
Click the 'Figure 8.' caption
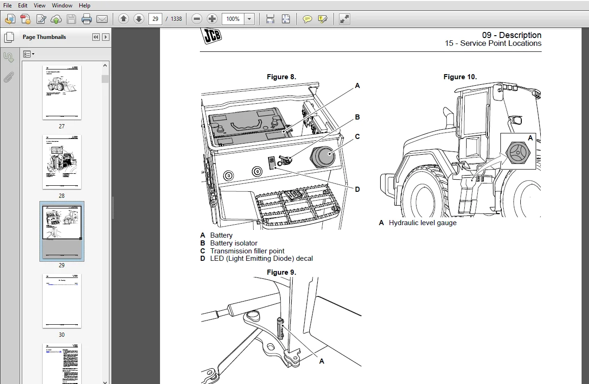point(282,77)
